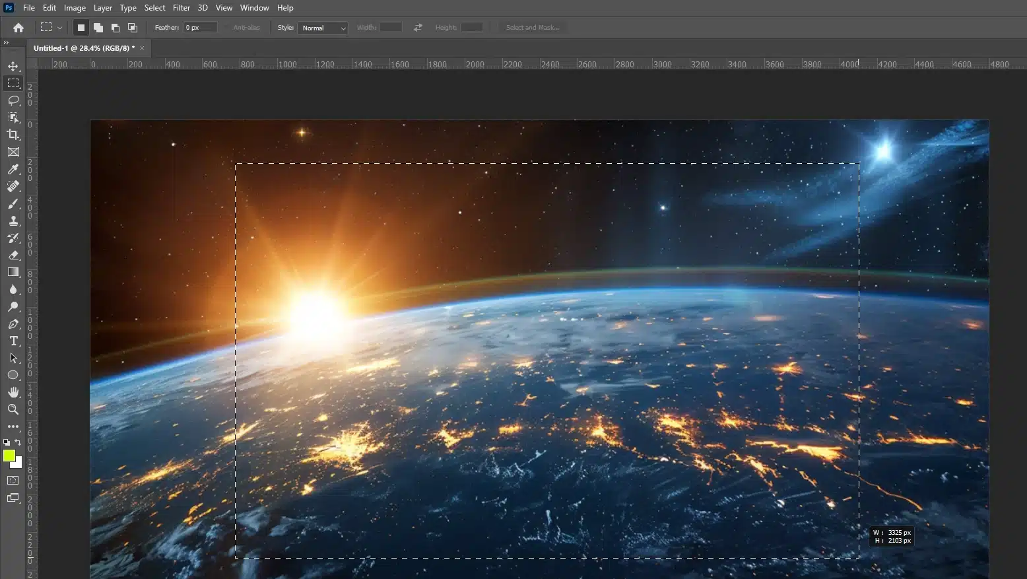1027x579 pixels.
Task: Choose New Selection mode
Action: pyautogui.click(x=81, y=28)
